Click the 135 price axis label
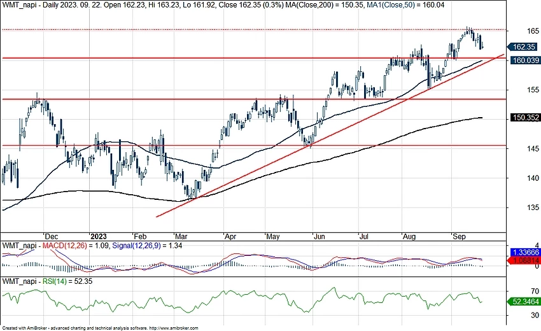The height and width of the screenshot is (331, 541). click(533, 208)
